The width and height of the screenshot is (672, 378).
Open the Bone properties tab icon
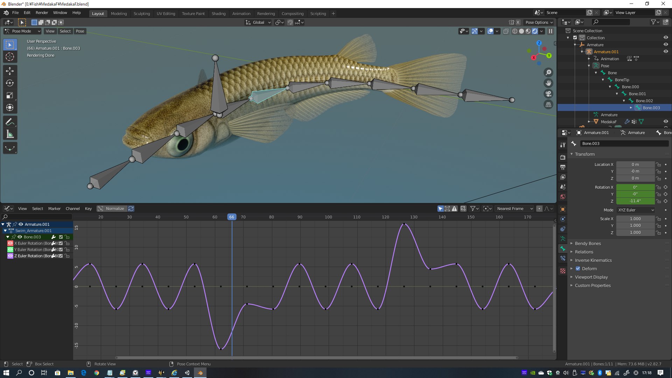[x=563, y=248]
